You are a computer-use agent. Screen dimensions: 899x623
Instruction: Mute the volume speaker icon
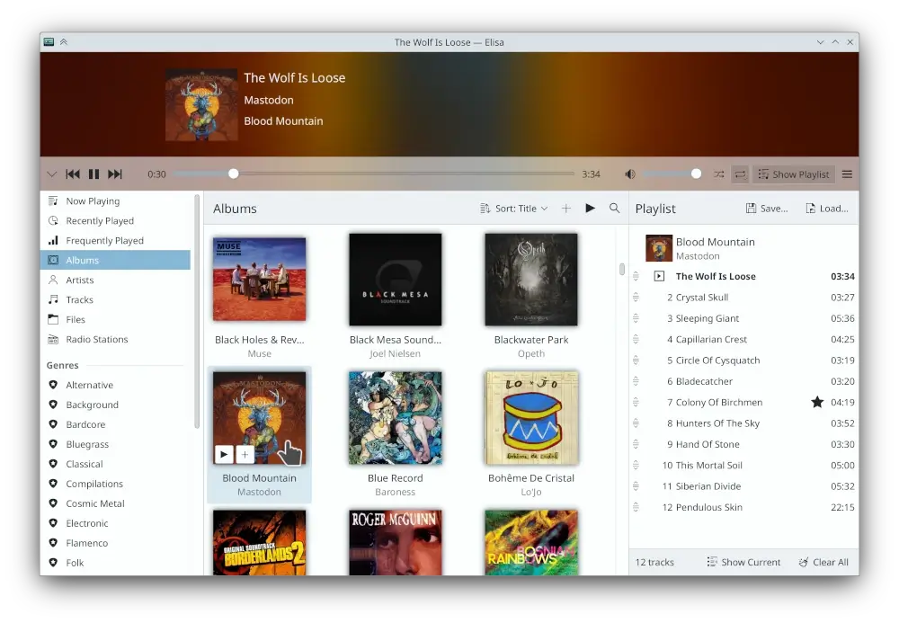(630, 174)
